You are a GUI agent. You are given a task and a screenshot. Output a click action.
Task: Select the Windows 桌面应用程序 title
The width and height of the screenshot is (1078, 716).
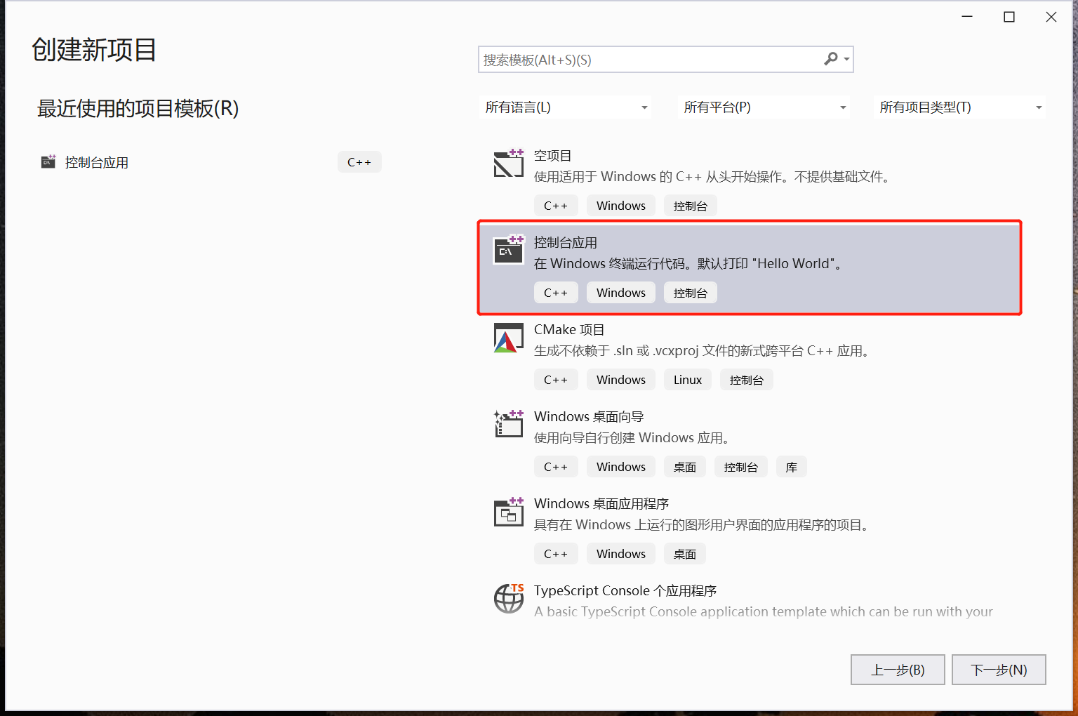click(601, 504)
